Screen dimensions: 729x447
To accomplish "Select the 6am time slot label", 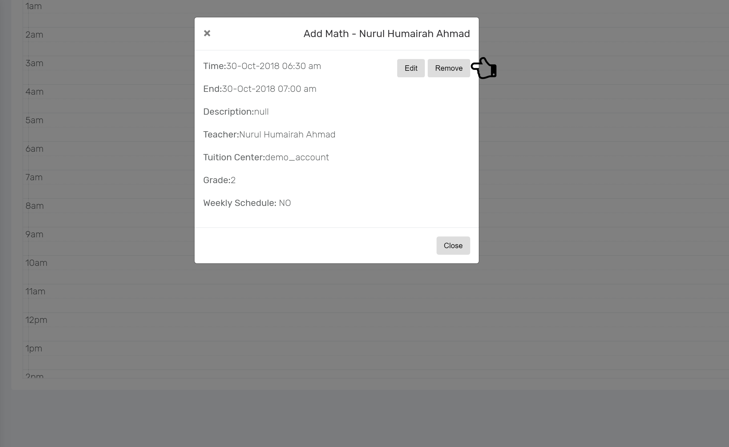I will point(34,149).
